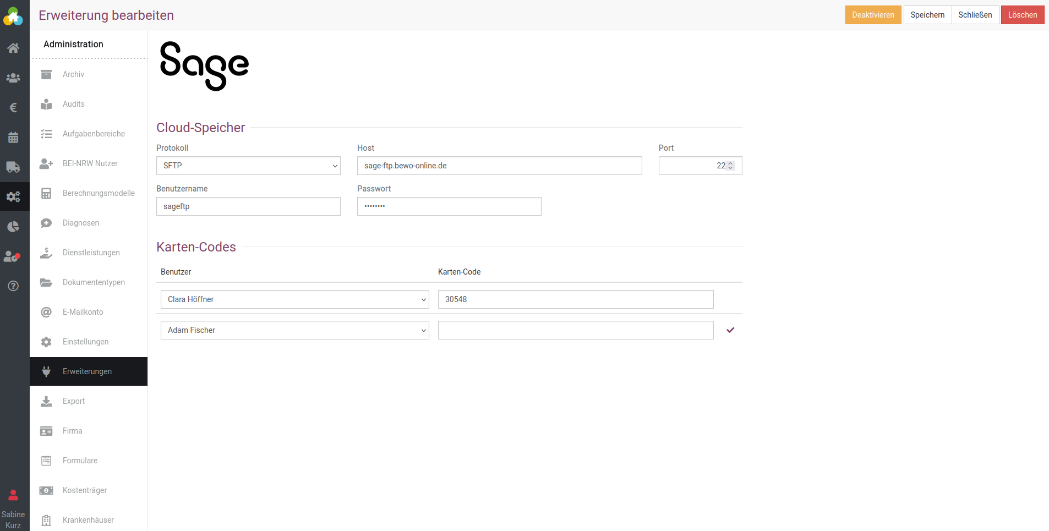Expand the Protokoll SFTP dropdown
The image size is (1049, 531).
(x=248, y=166)
